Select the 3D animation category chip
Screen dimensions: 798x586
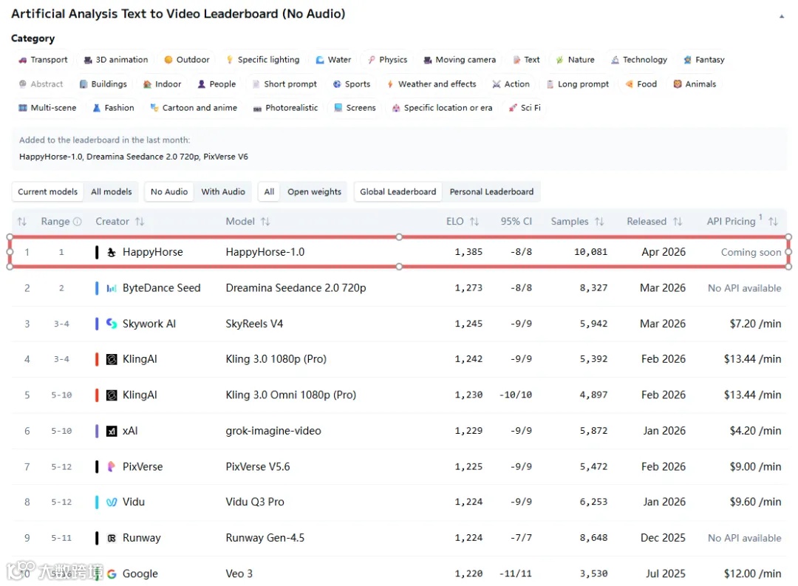116,60
